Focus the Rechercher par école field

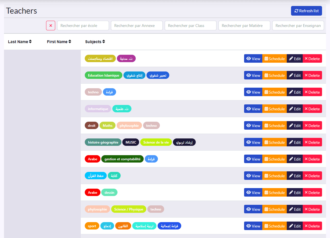click(x=83, y=26)
